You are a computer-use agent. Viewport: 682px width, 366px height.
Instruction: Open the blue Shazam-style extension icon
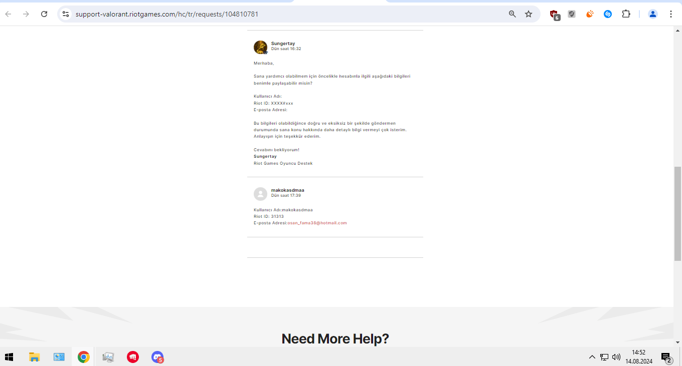[x=608, y=14]
